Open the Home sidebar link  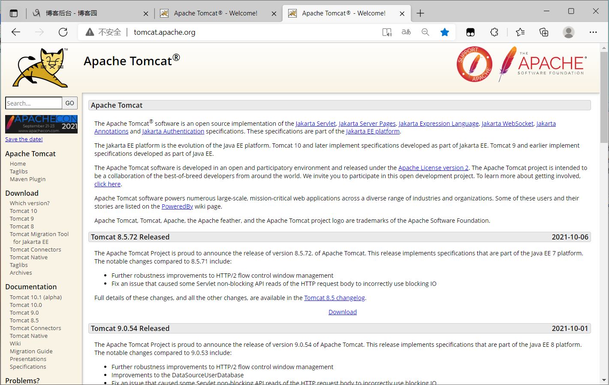18,164
